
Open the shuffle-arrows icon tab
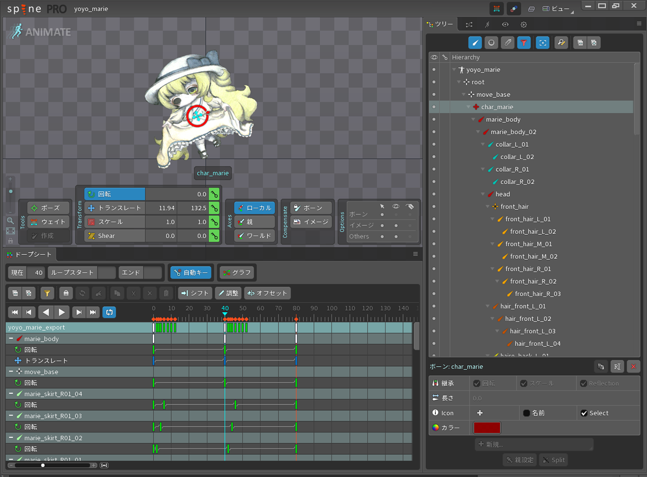[469, 24]
